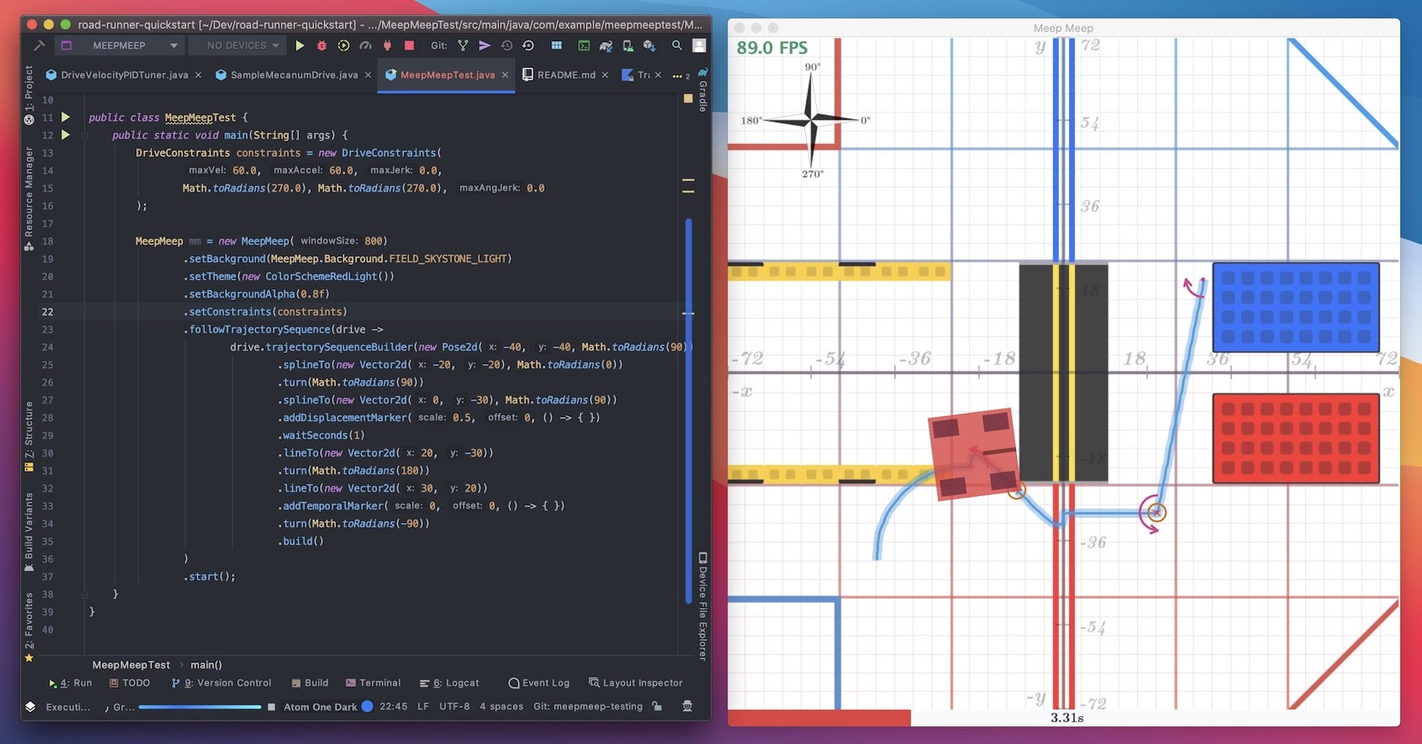Click the layers icon at the status bar start
Screen dimensions: 1422x744
30,706
